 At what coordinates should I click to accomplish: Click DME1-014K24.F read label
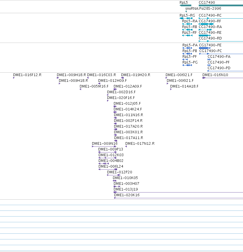tap(128, 109)
